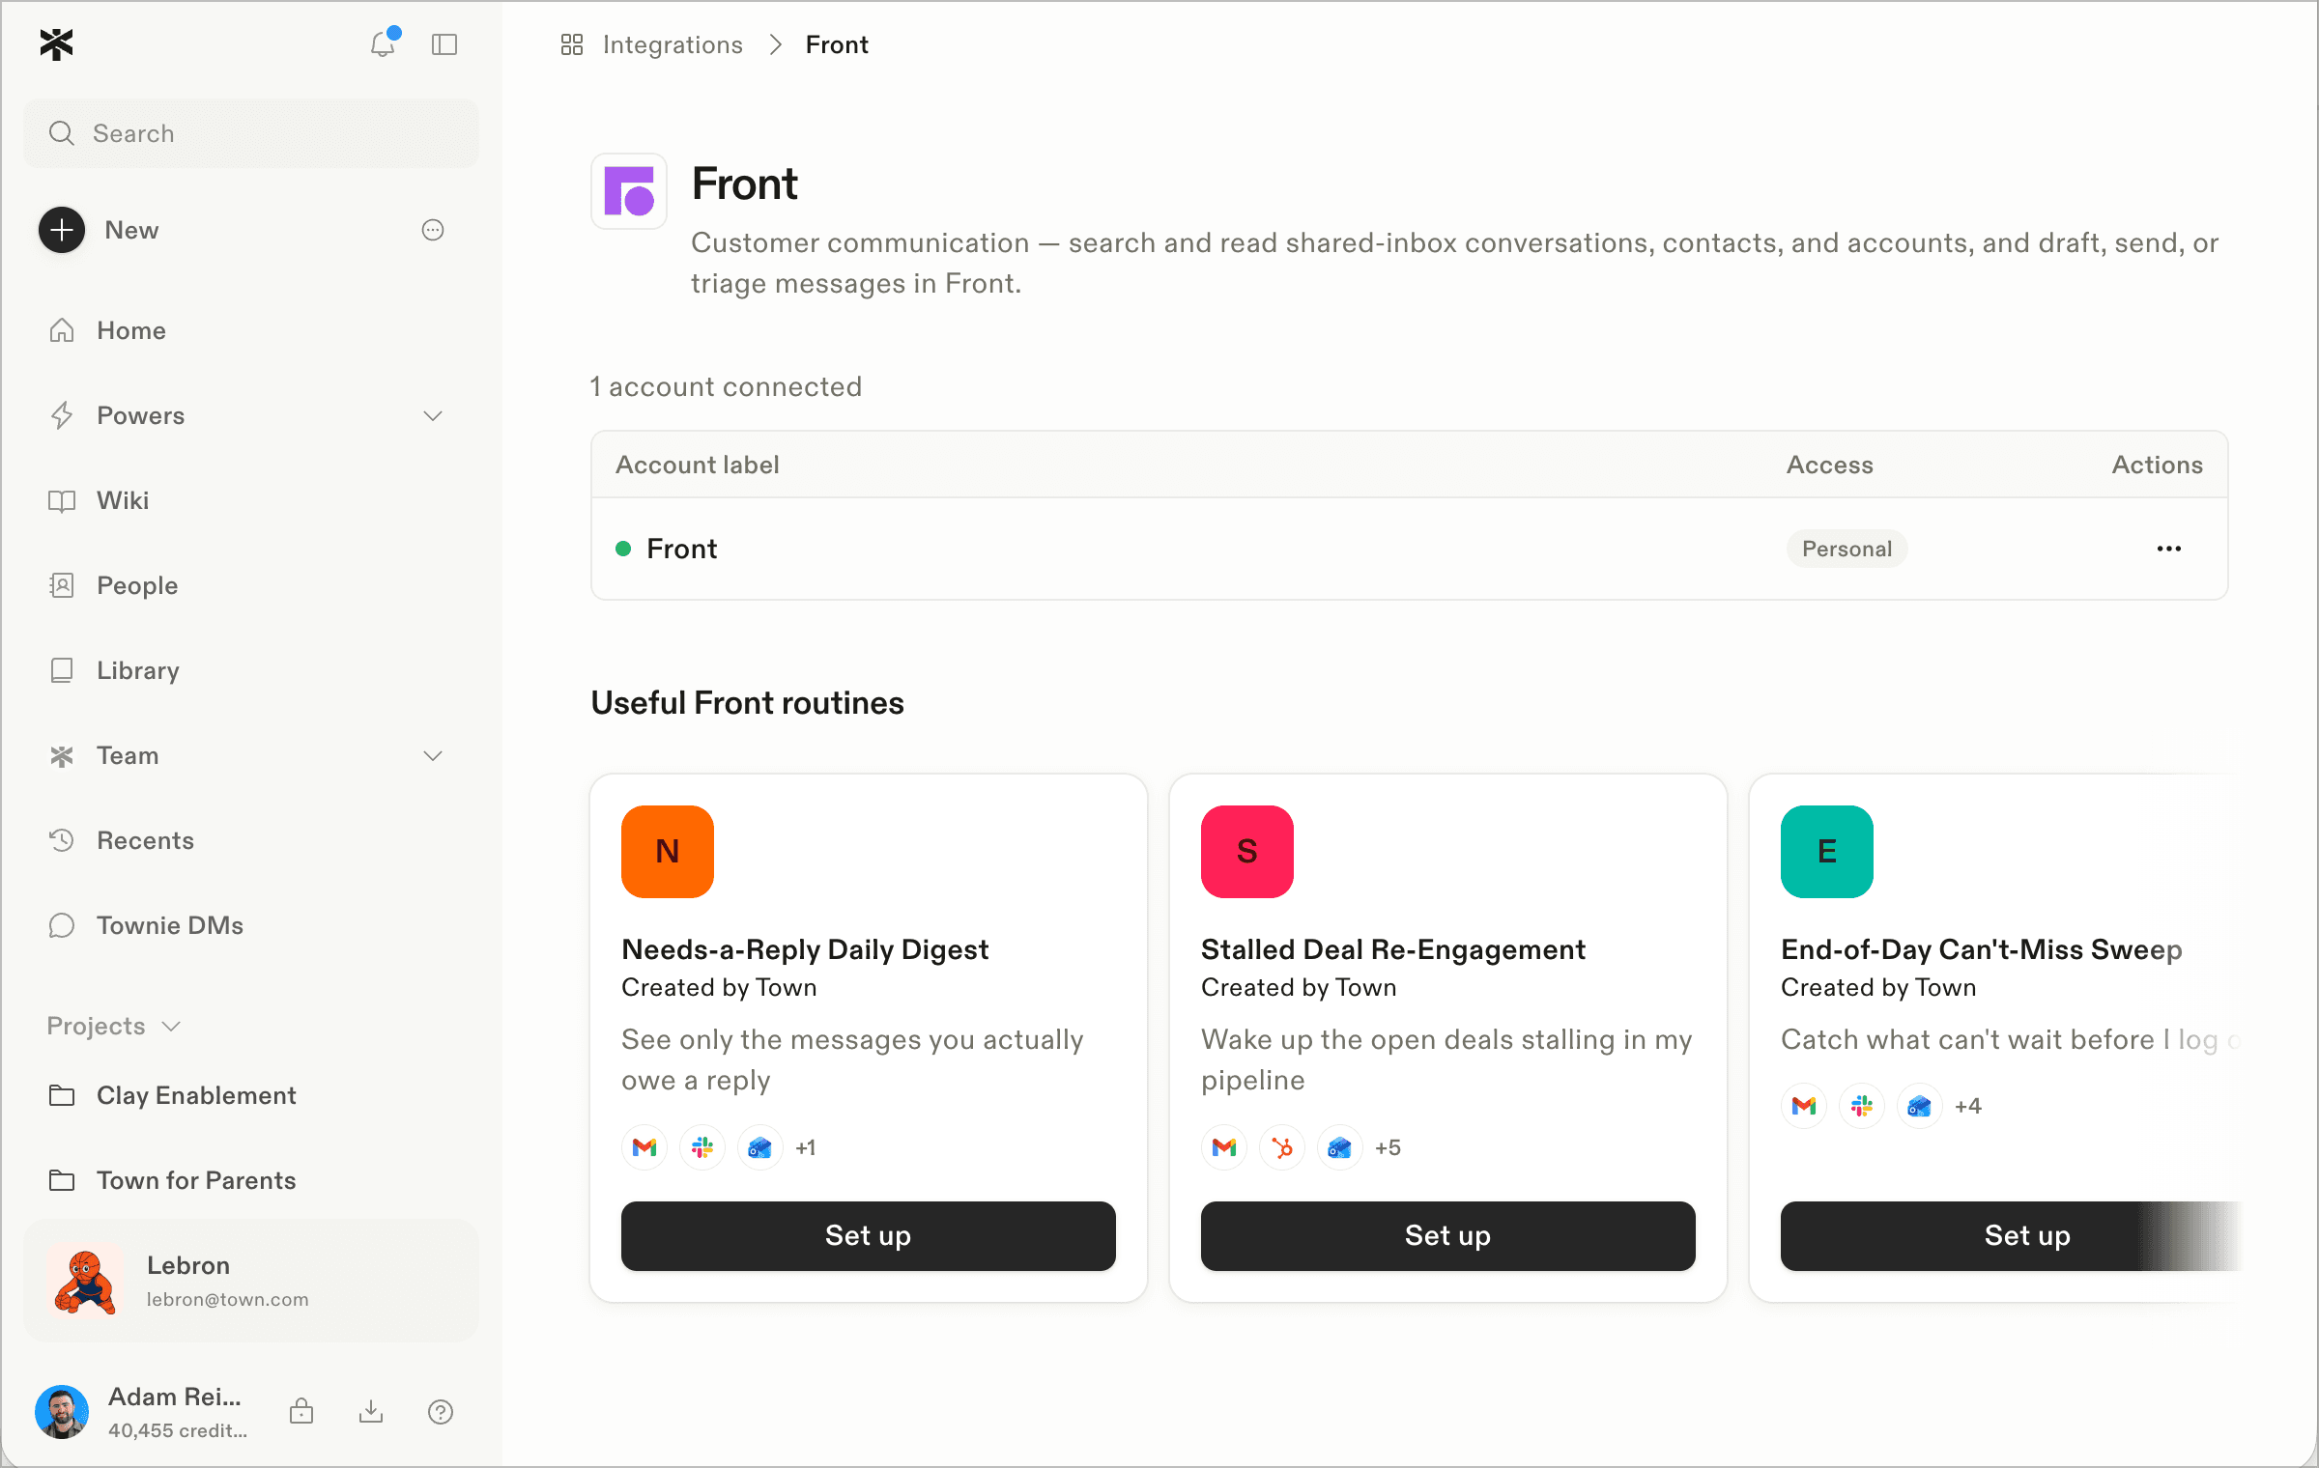This screenshot has width=2319, height=1468.
Task: Open the Front account actions menu
Action: click(2169, 549)
